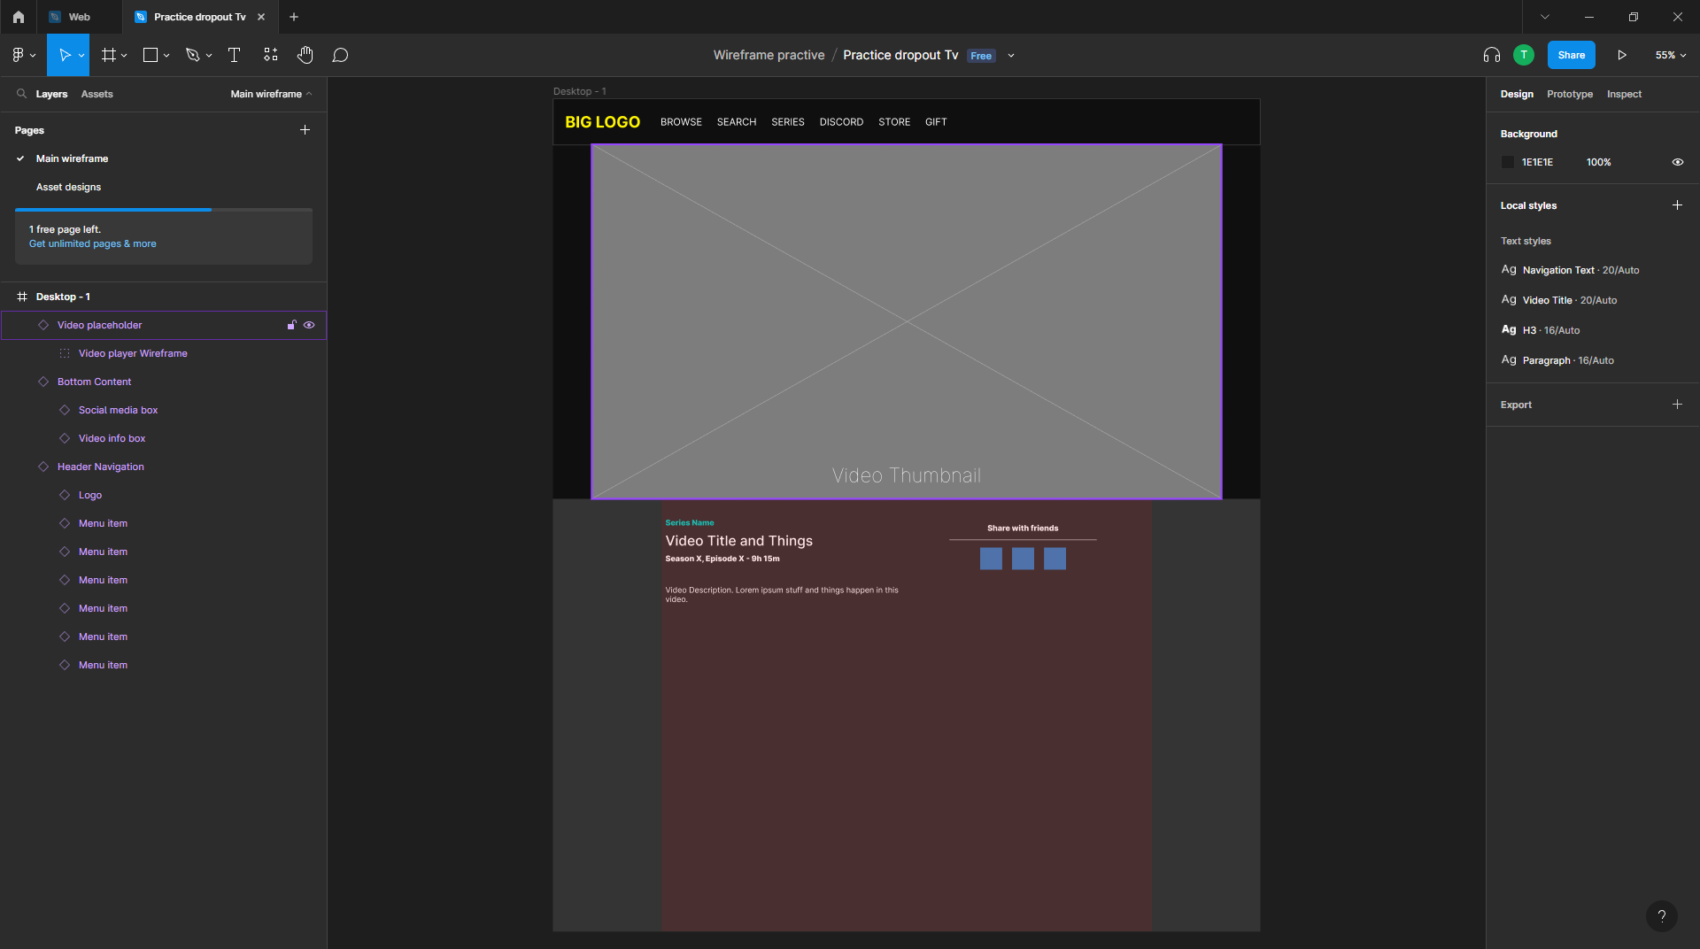Toggle background visibility eye icon

1677,162
